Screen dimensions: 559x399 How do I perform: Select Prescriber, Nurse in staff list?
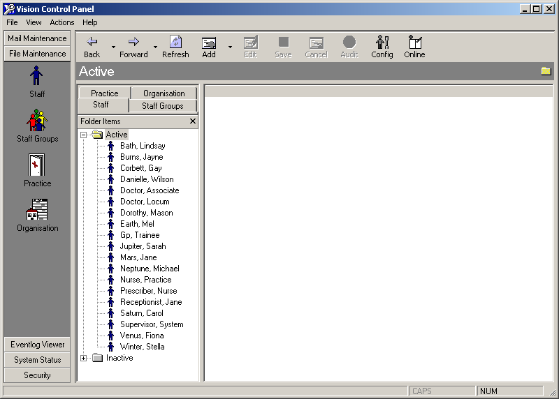[148, 291]
